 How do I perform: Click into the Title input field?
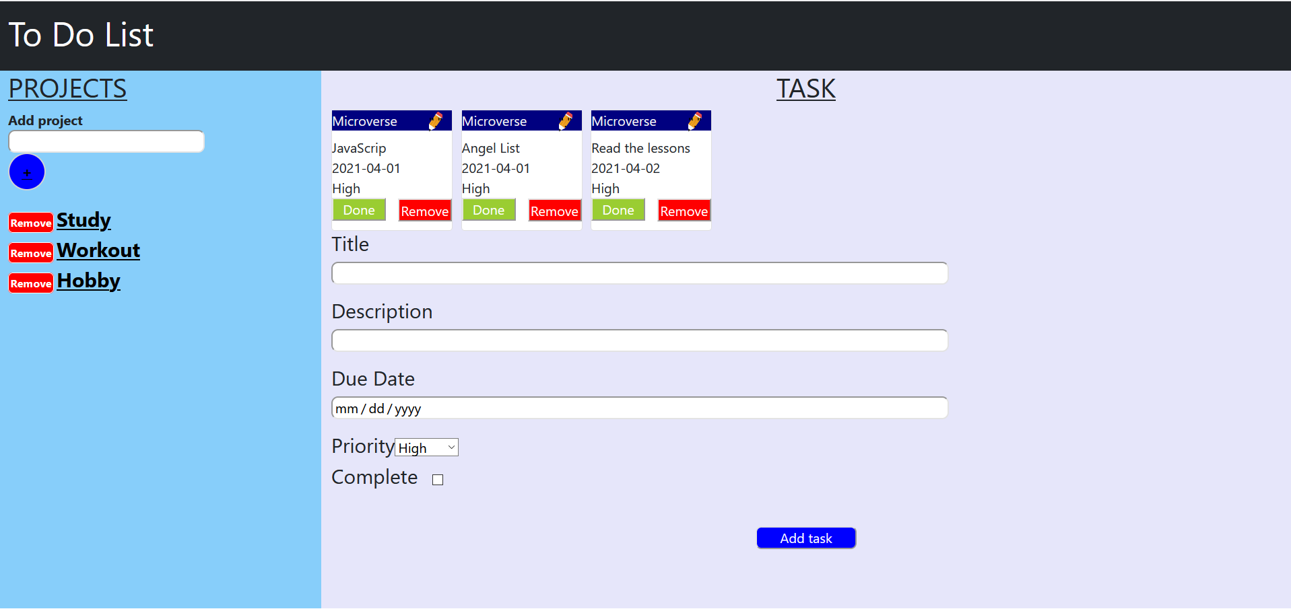click(x=639, y=273)
